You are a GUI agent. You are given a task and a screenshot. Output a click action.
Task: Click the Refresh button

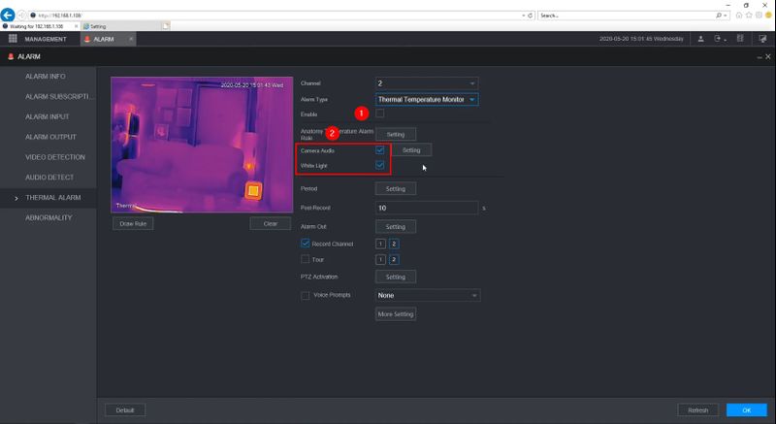pos(697,410)
